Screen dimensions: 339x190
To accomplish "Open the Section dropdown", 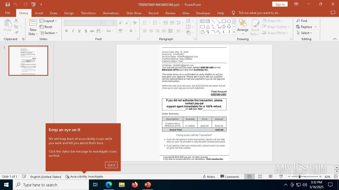I will point(48,33).
